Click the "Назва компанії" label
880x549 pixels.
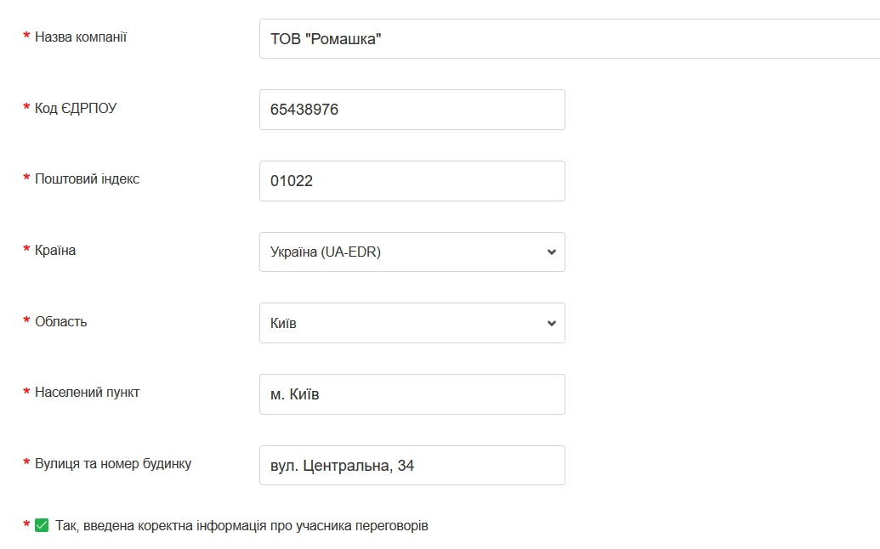click(81, 37)
